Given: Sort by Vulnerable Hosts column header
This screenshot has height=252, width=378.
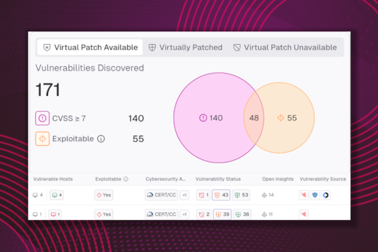Looking at the screenshot, I should click(53, 179).
